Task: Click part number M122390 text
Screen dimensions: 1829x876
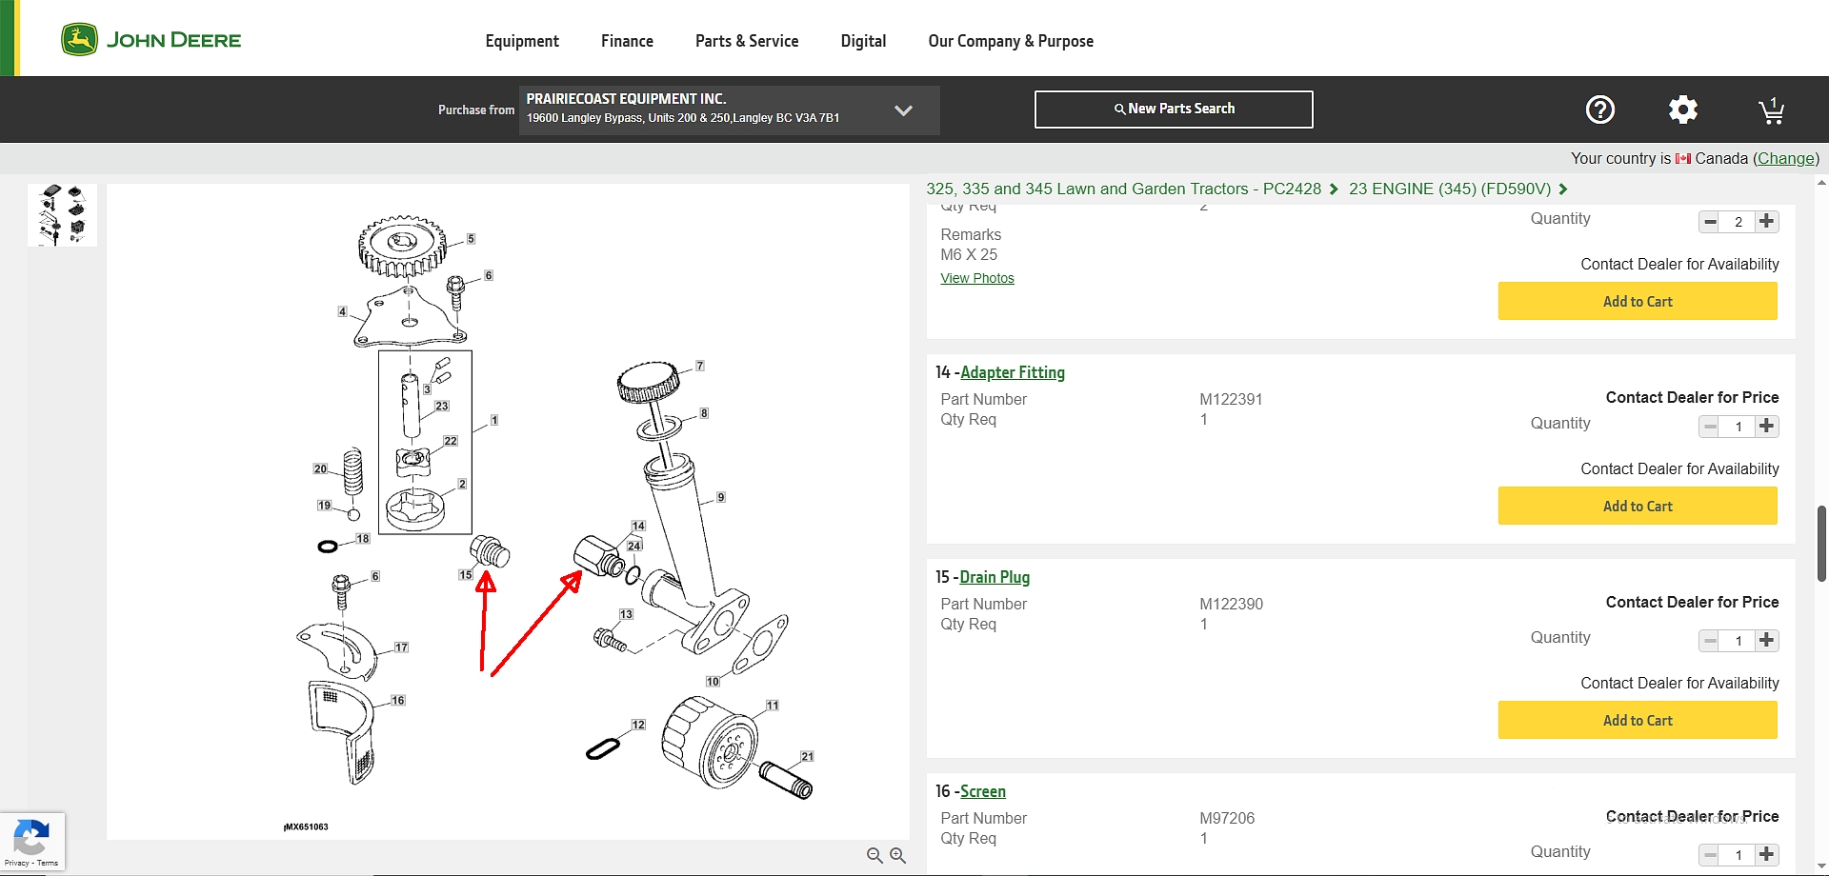Action: pos(1231,604)
